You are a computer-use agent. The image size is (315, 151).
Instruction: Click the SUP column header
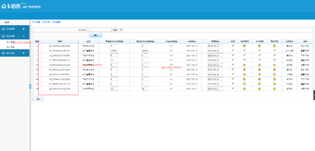tap(245, 41)
